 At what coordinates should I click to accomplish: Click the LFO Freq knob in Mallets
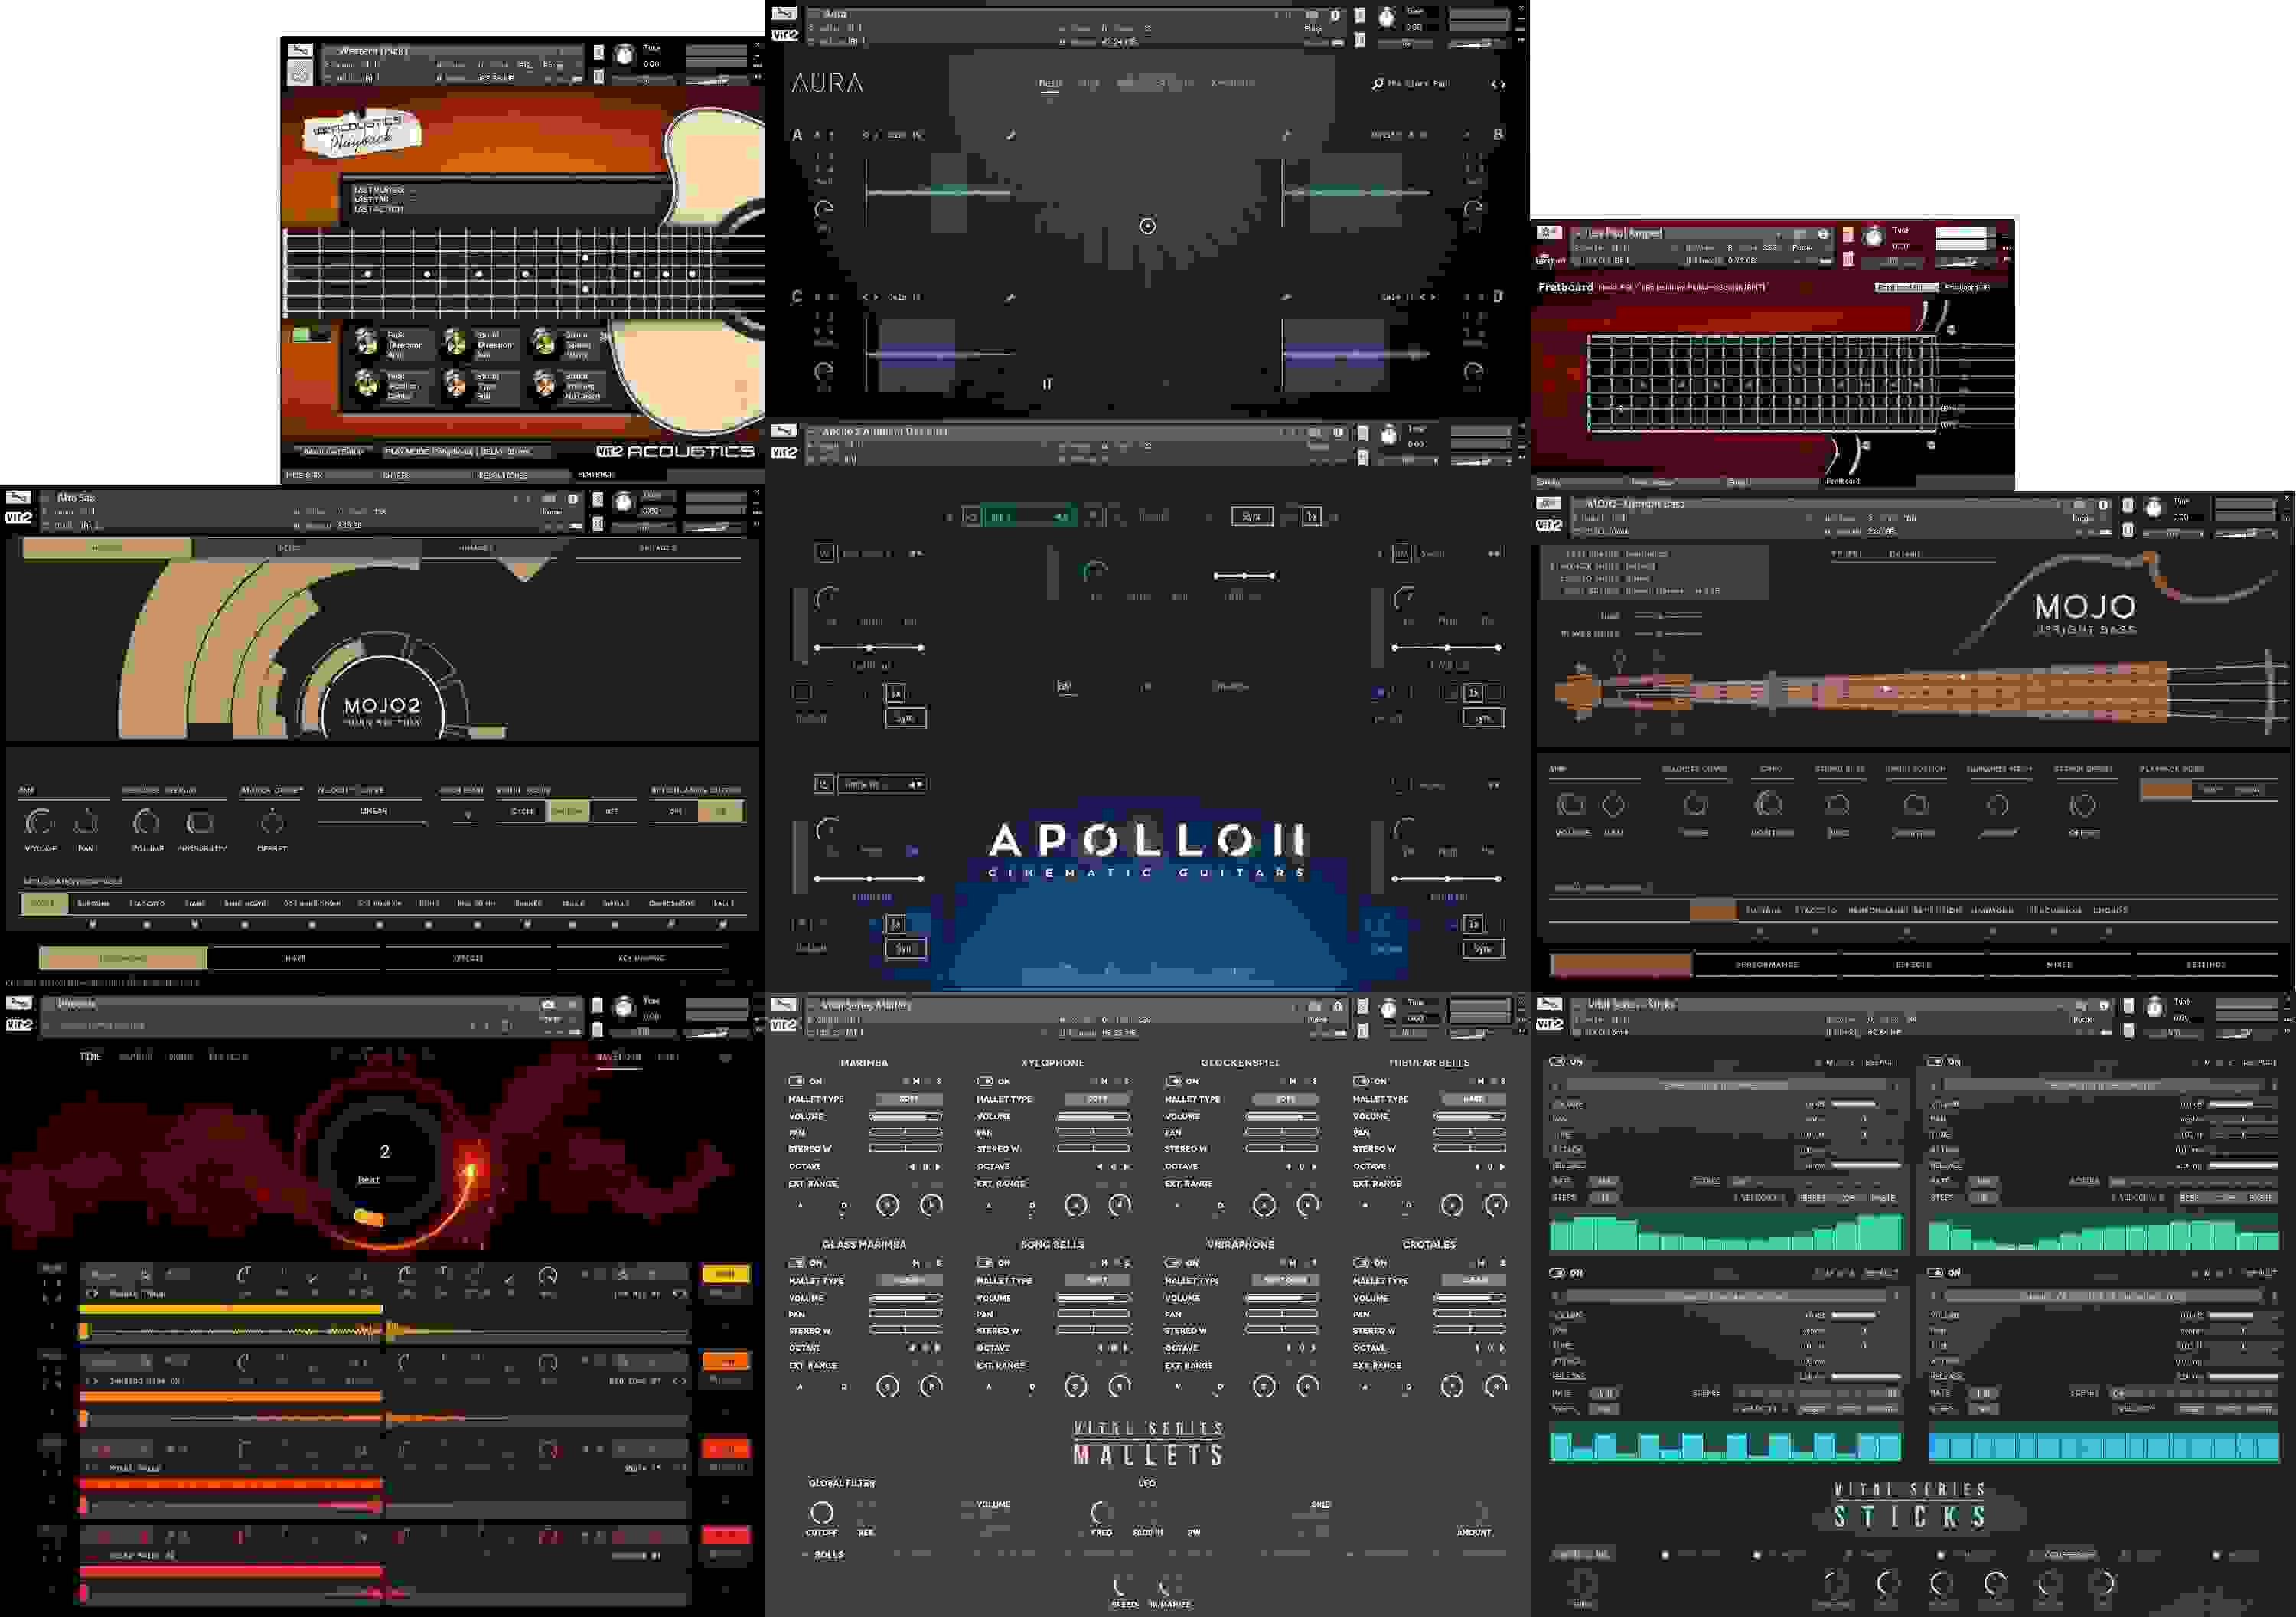tap(1101, 1512)
